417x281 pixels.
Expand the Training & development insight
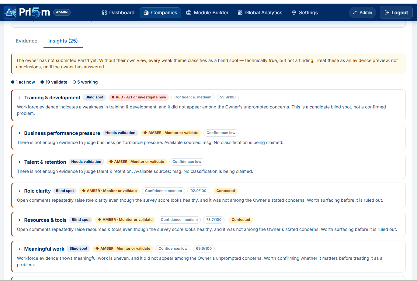coord(19,98)
